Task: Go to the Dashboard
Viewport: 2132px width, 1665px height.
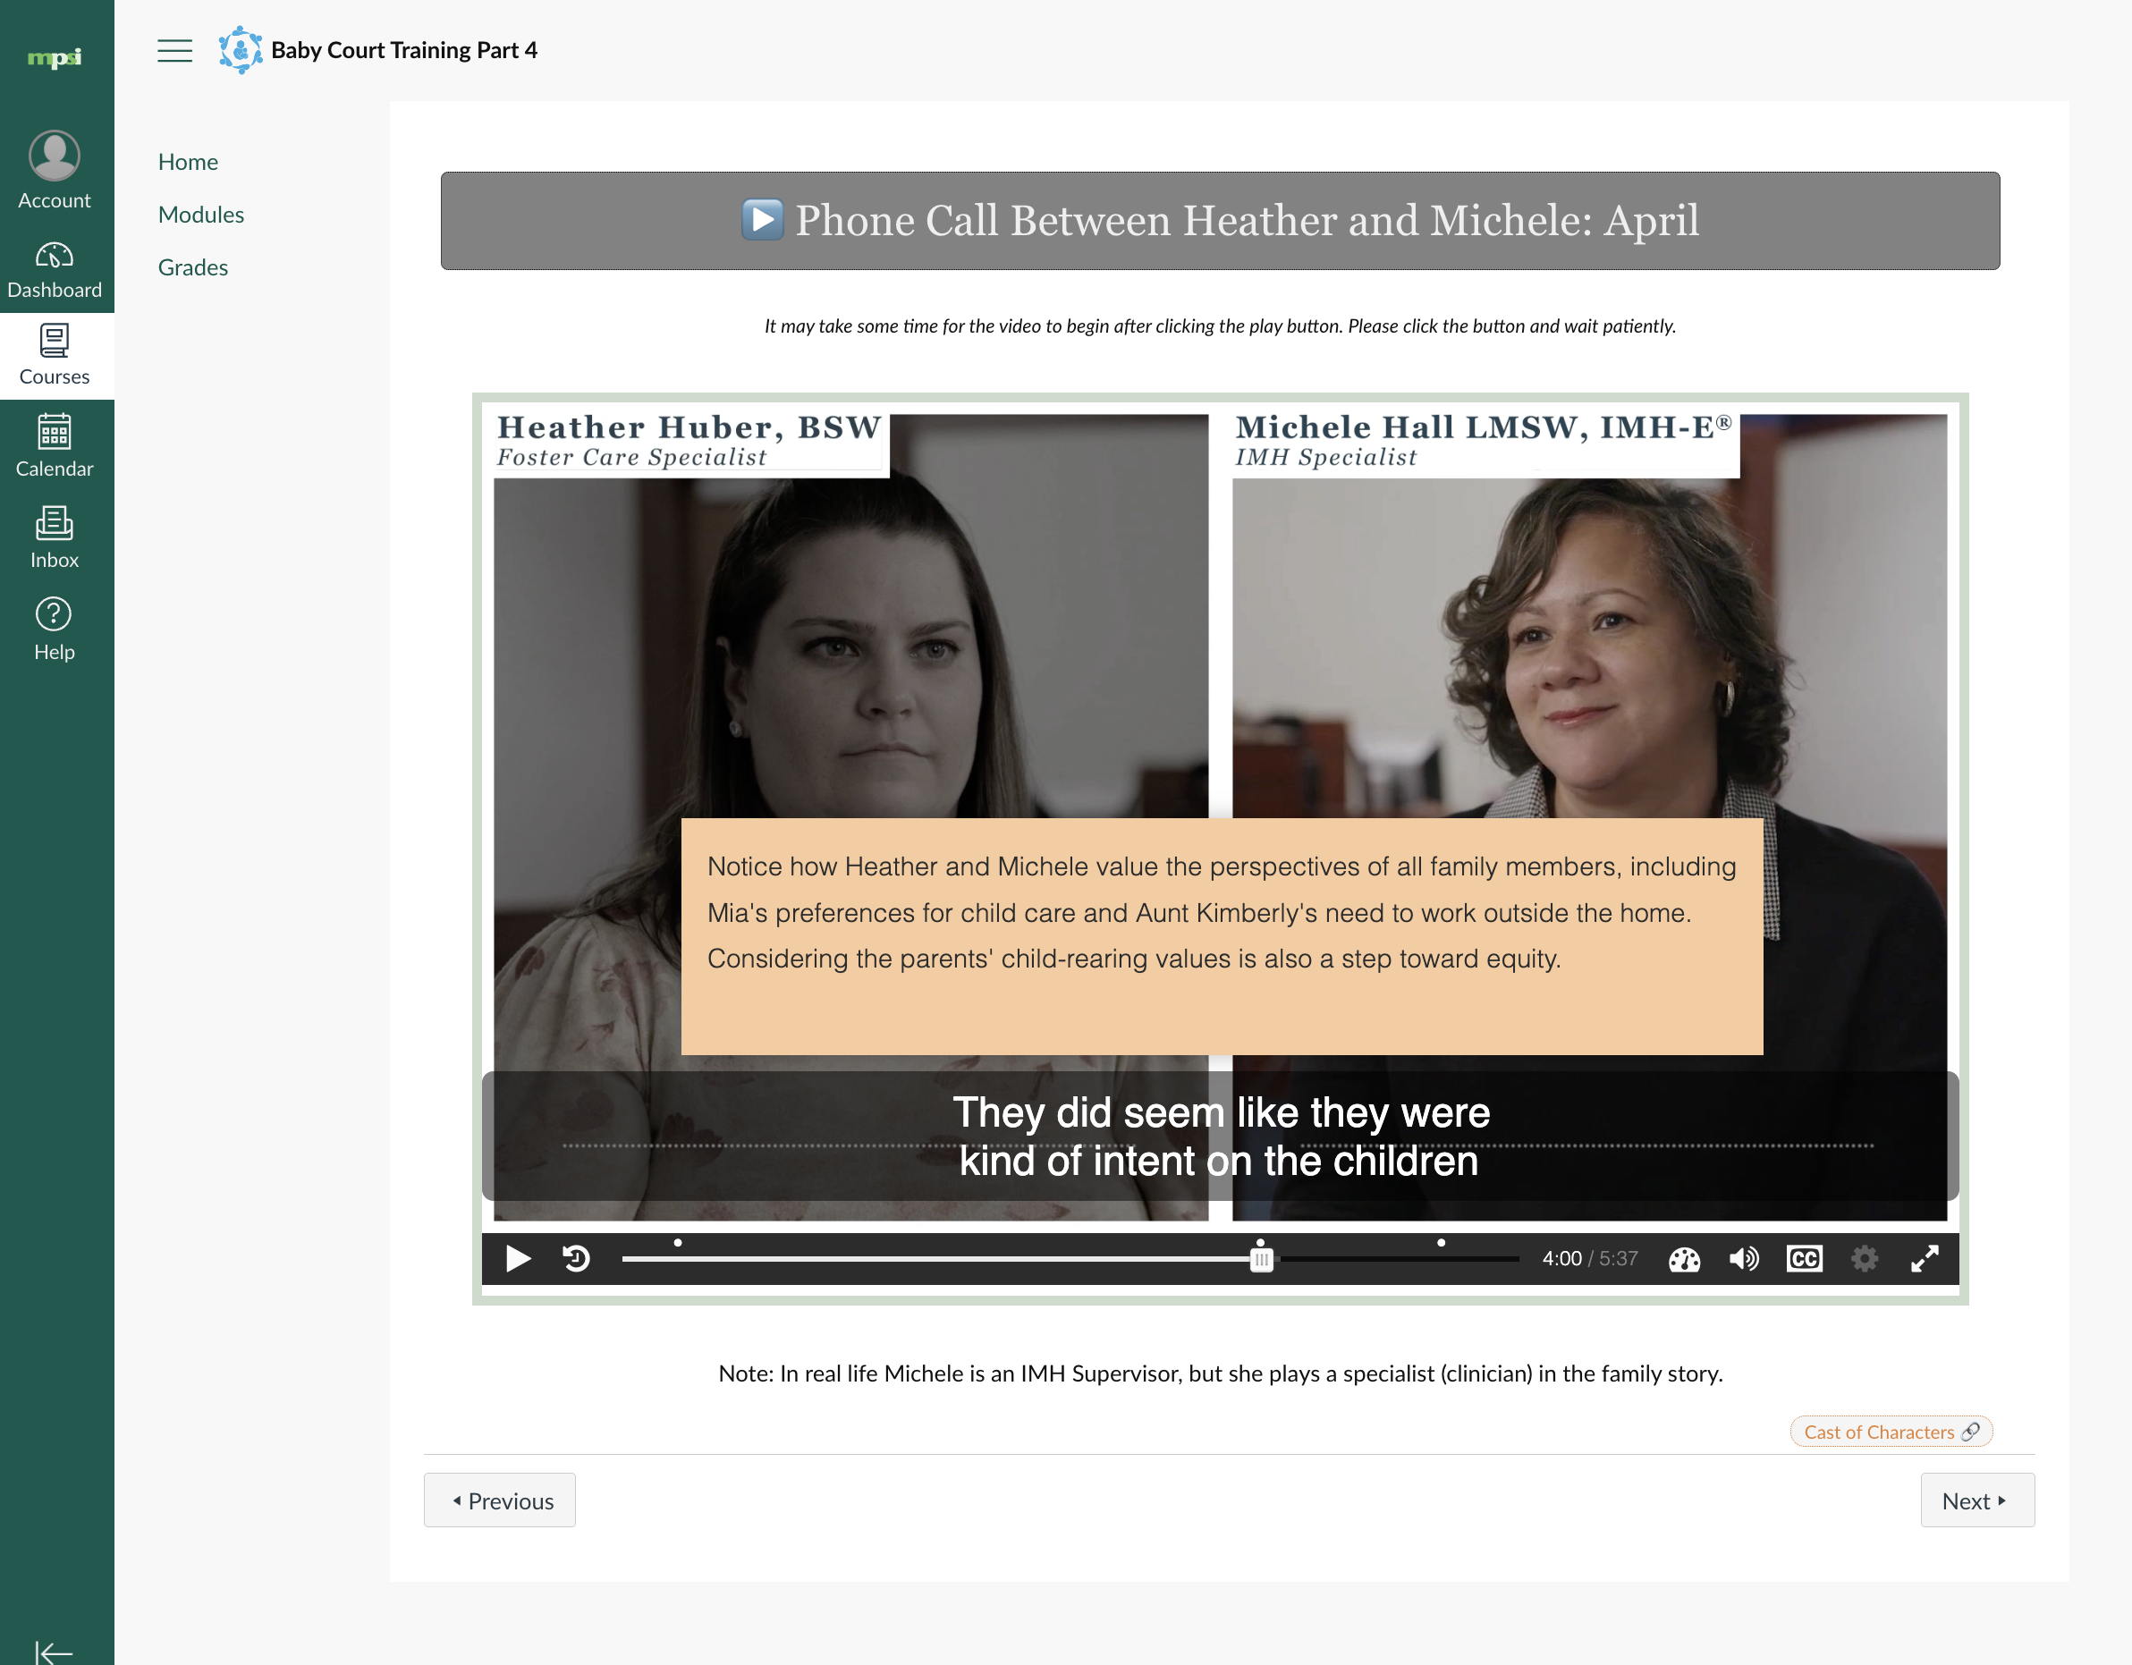Action: 55,269
